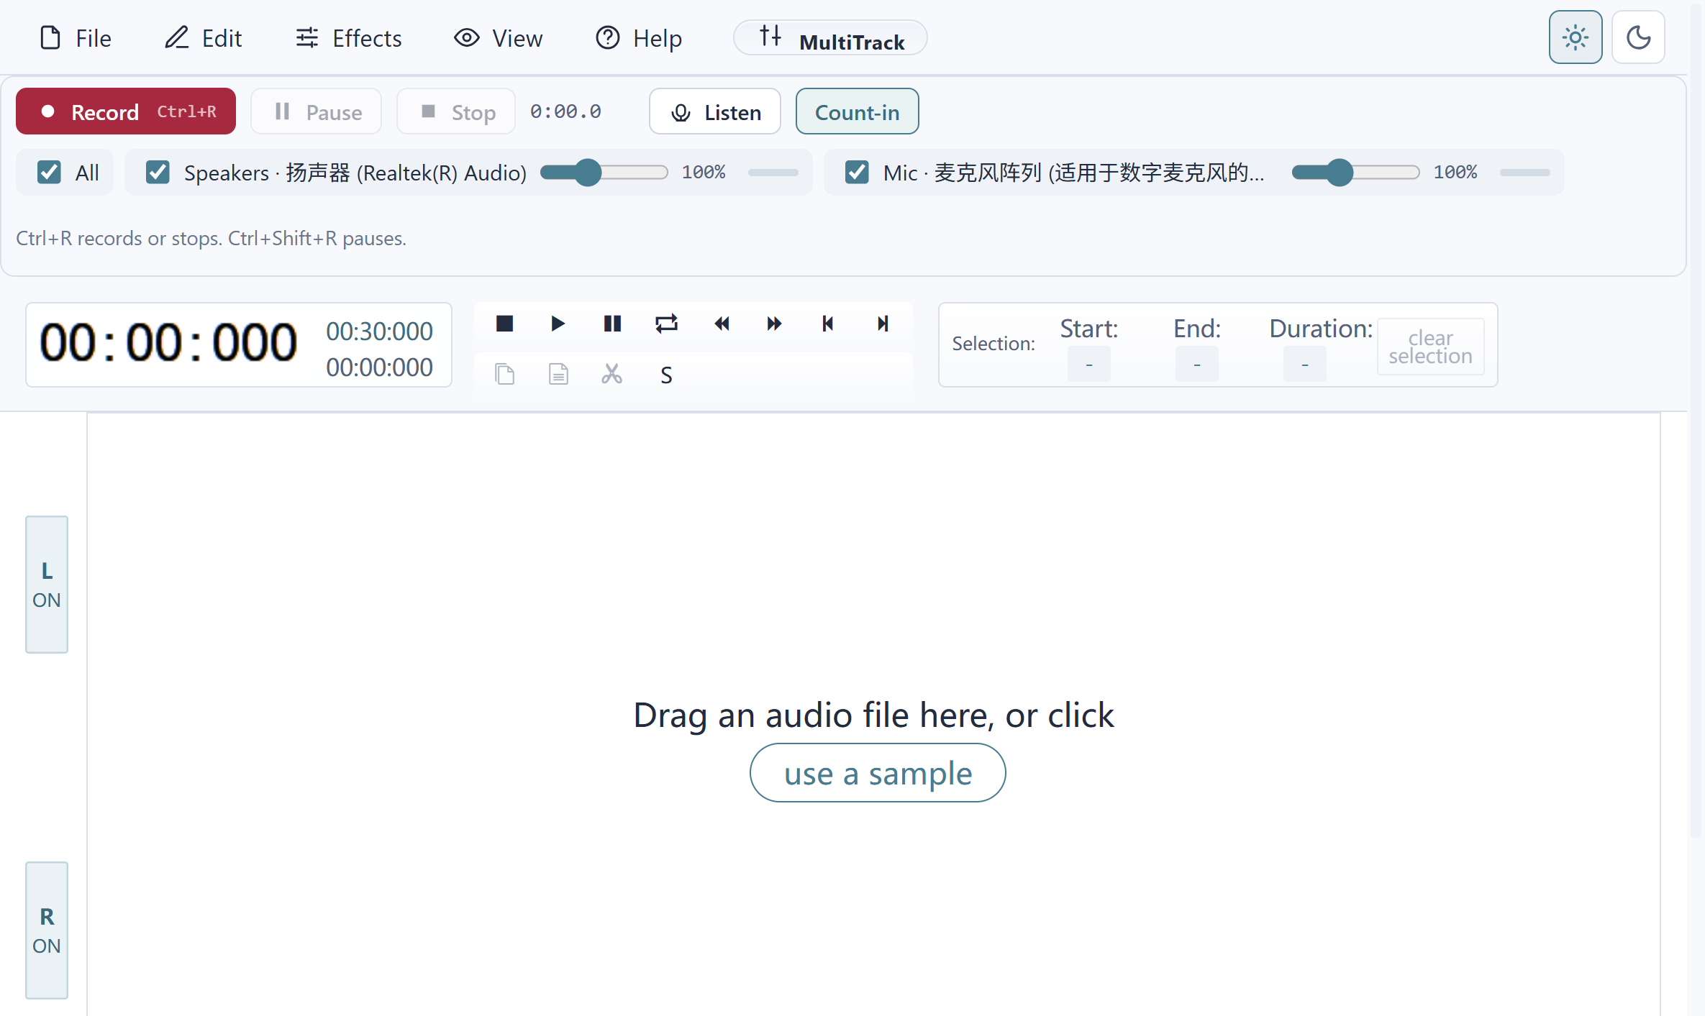Adjust the Mic volume slider
1705x1016 pixels.
coord(1355,173)
